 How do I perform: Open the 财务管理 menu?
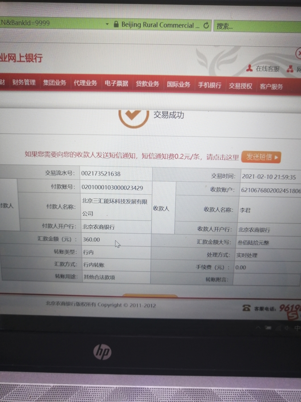[24, 82]
